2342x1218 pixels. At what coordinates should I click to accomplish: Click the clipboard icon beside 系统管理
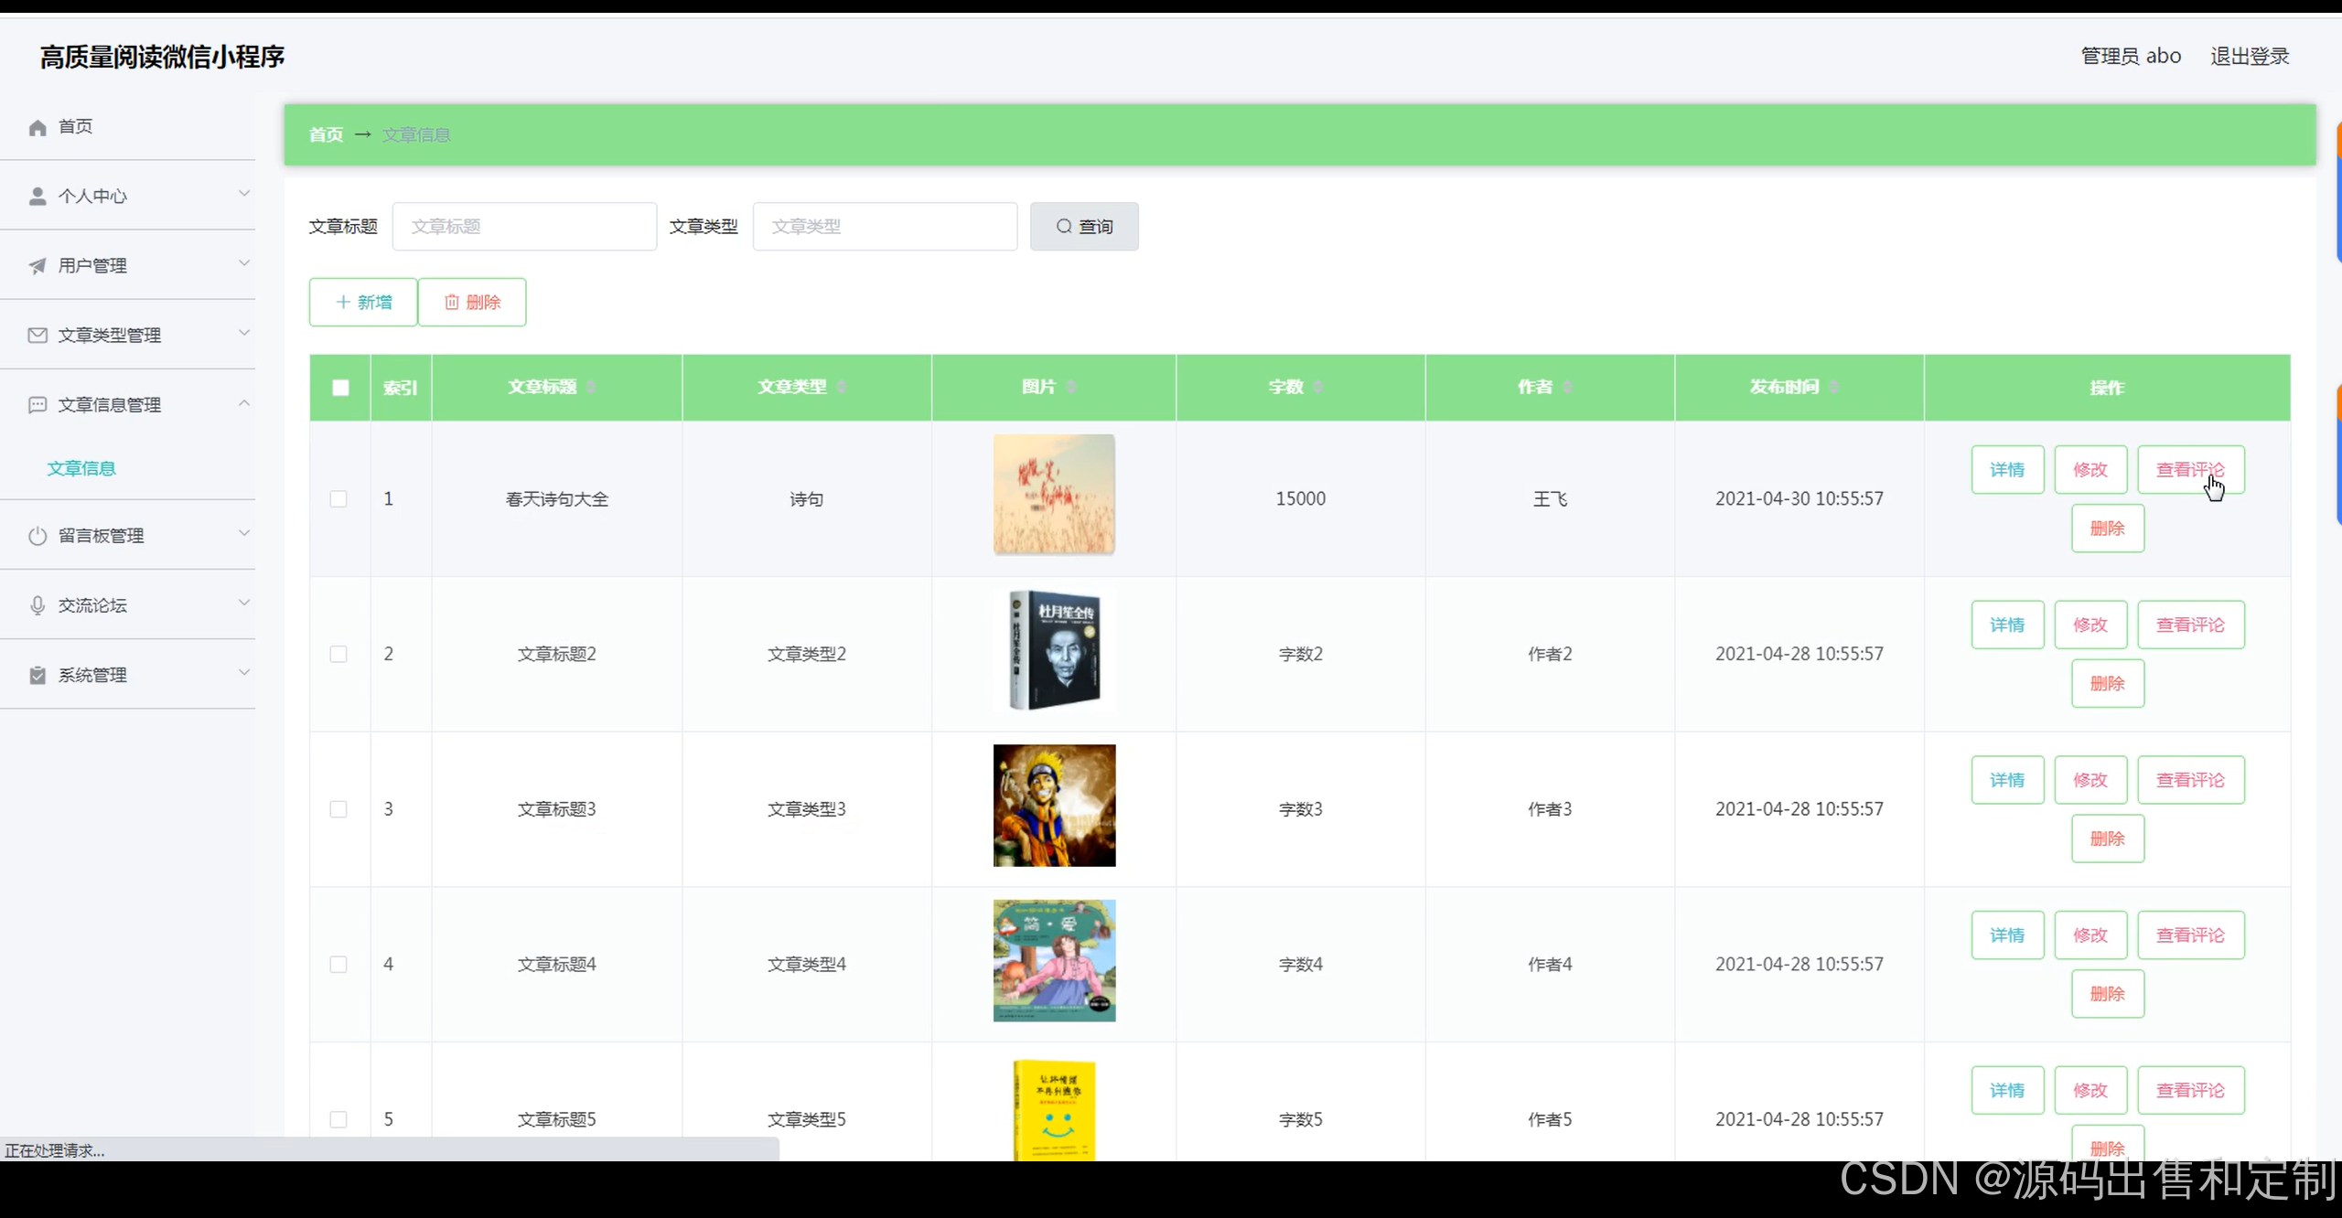38,675
